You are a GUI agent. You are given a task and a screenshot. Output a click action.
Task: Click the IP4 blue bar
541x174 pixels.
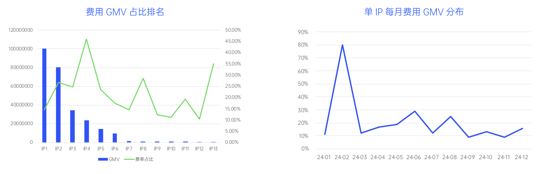87,131
